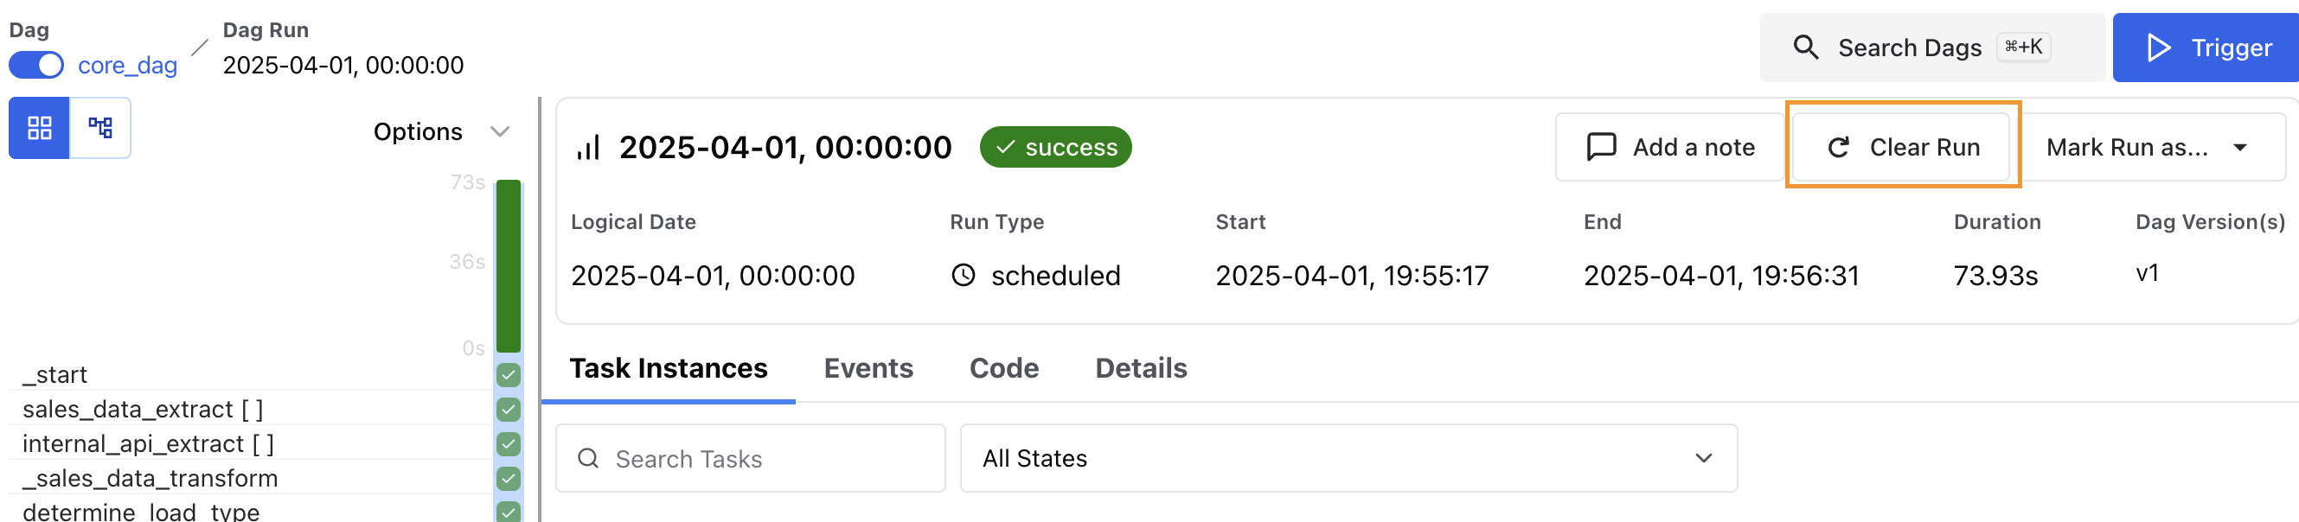Click the bar chart icon beside run date
Image resolution: width=2299 pixels, height=522 pixels.
pyautogui.click(x=588, y=146)
